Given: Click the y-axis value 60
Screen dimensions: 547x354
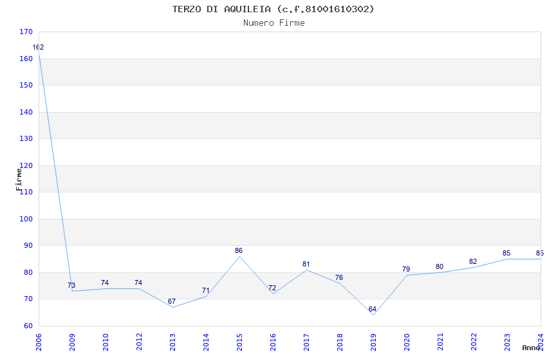Looking at the screenshot, I should pyautogui.click(x=28, y=326).
